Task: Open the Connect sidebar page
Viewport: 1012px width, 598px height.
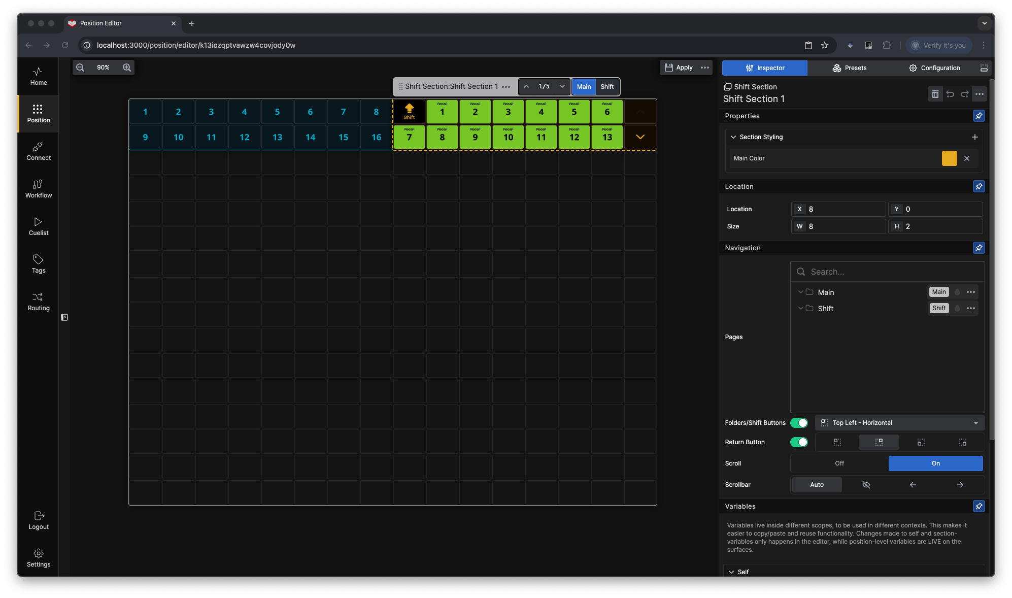Action: (38, 151)
